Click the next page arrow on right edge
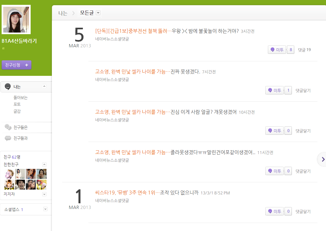This screenshot has height=231, width=326. coord(322,159)
